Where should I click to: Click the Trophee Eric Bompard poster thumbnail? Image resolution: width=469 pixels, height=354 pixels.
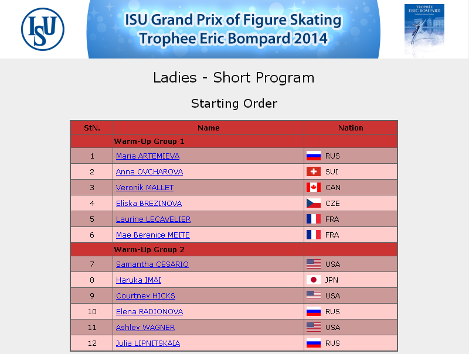point(424,30)
